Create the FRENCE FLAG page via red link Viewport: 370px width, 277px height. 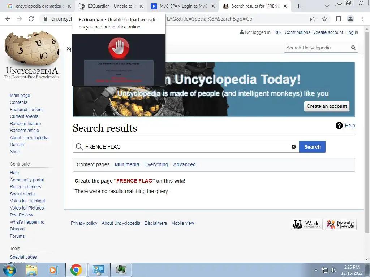(x=134, y=181)
